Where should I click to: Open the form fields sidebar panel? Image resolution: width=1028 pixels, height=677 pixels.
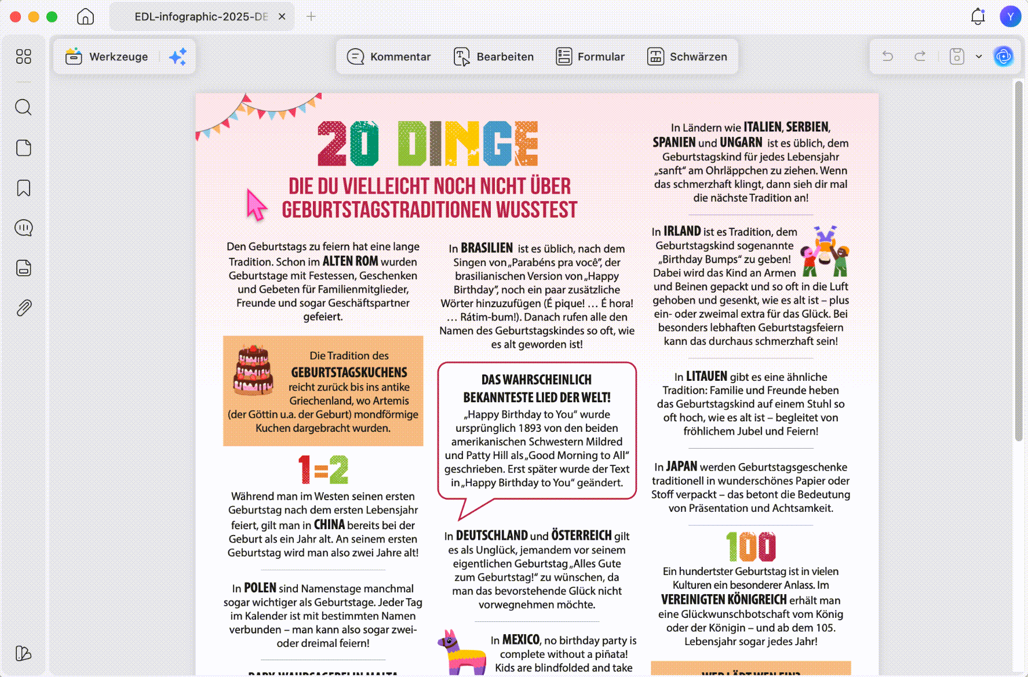(24, 268)
